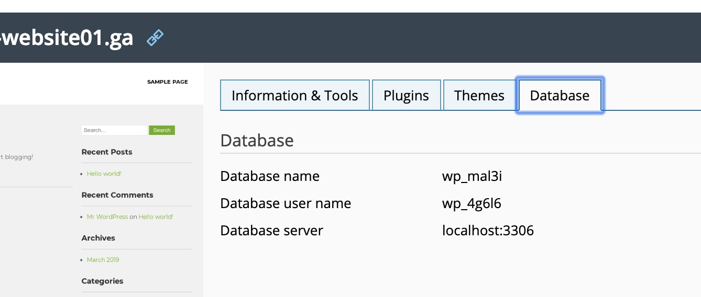701x297 pixels.
Task: Click the Recent Comments widget heading
Action: click(117, 195)
